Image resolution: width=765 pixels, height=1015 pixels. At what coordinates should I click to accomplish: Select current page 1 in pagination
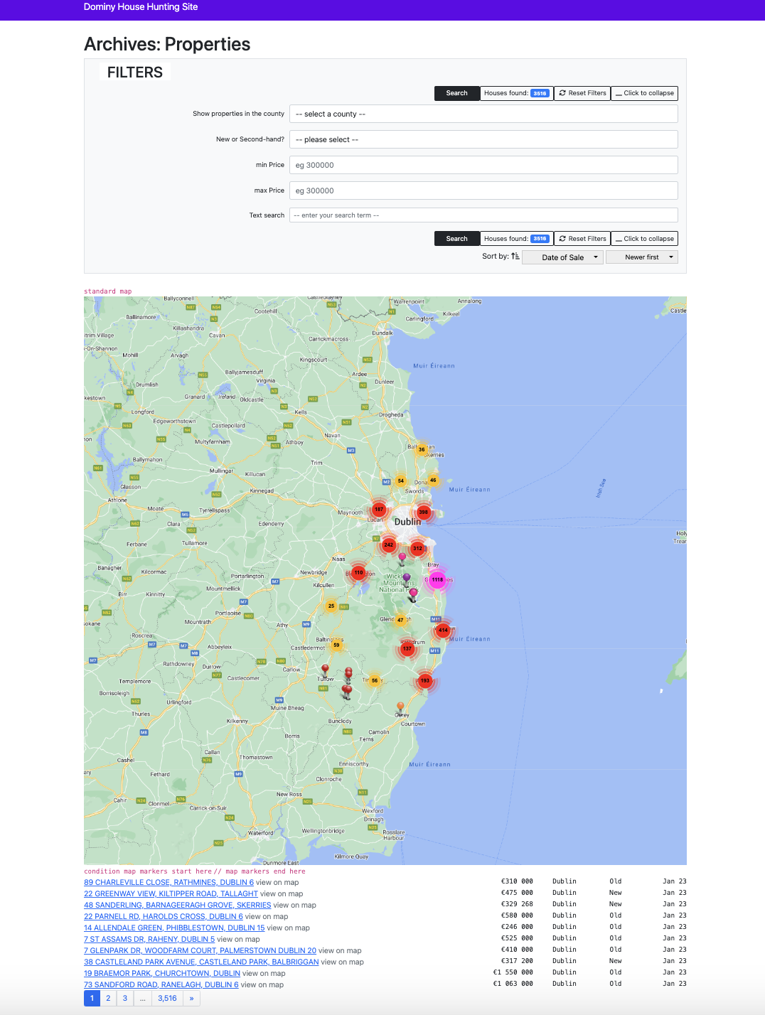(x=92, y=998)
